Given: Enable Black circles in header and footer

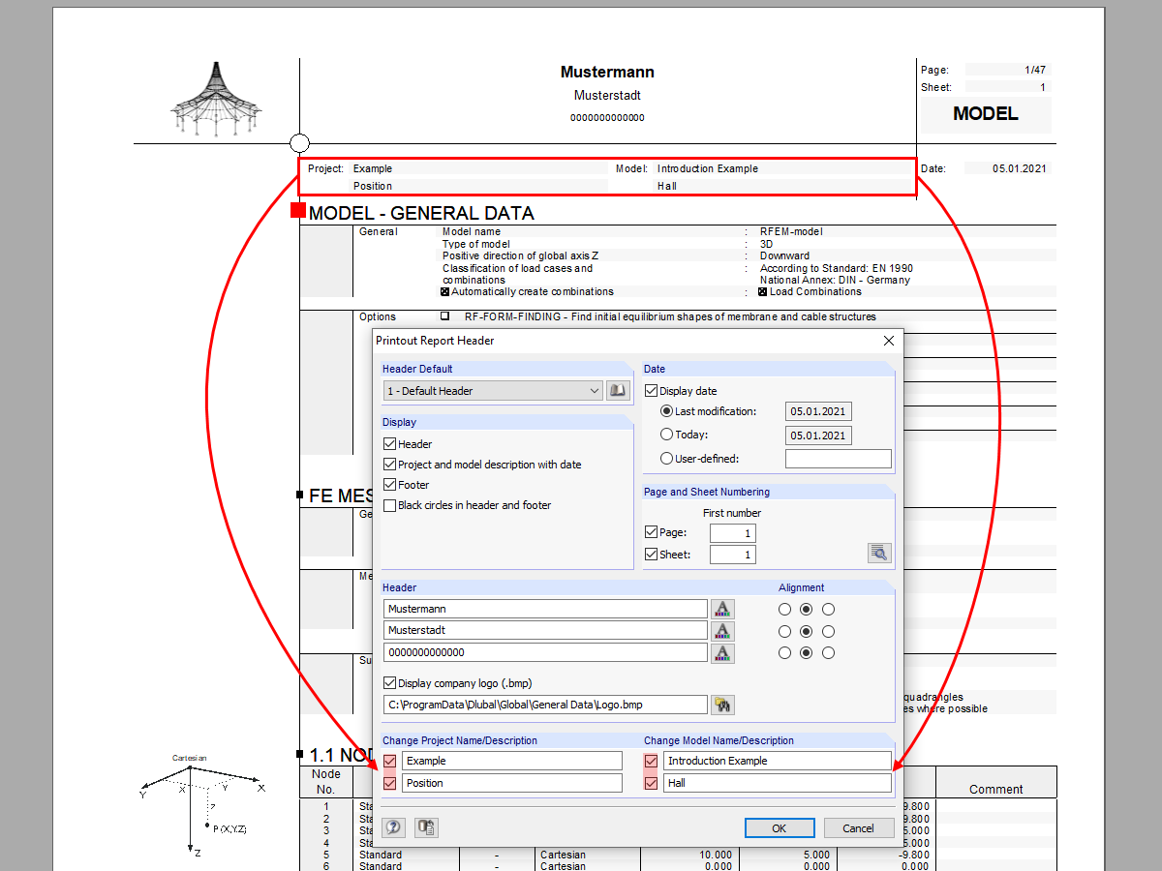Looking at the screenshot, I should coord(390,504).
